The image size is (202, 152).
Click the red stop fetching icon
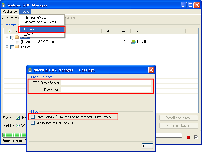[x=188, y=138]
